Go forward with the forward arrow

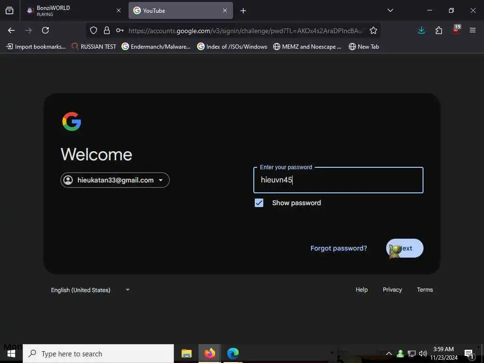(x=28, y=30)
